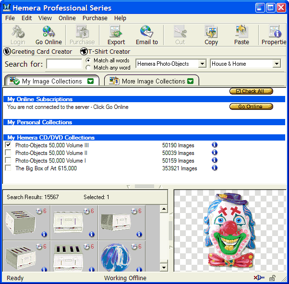This screenshot has width=289, height=284.
Task: Click the Paste toolbar icon
Action: pos(241,35)
